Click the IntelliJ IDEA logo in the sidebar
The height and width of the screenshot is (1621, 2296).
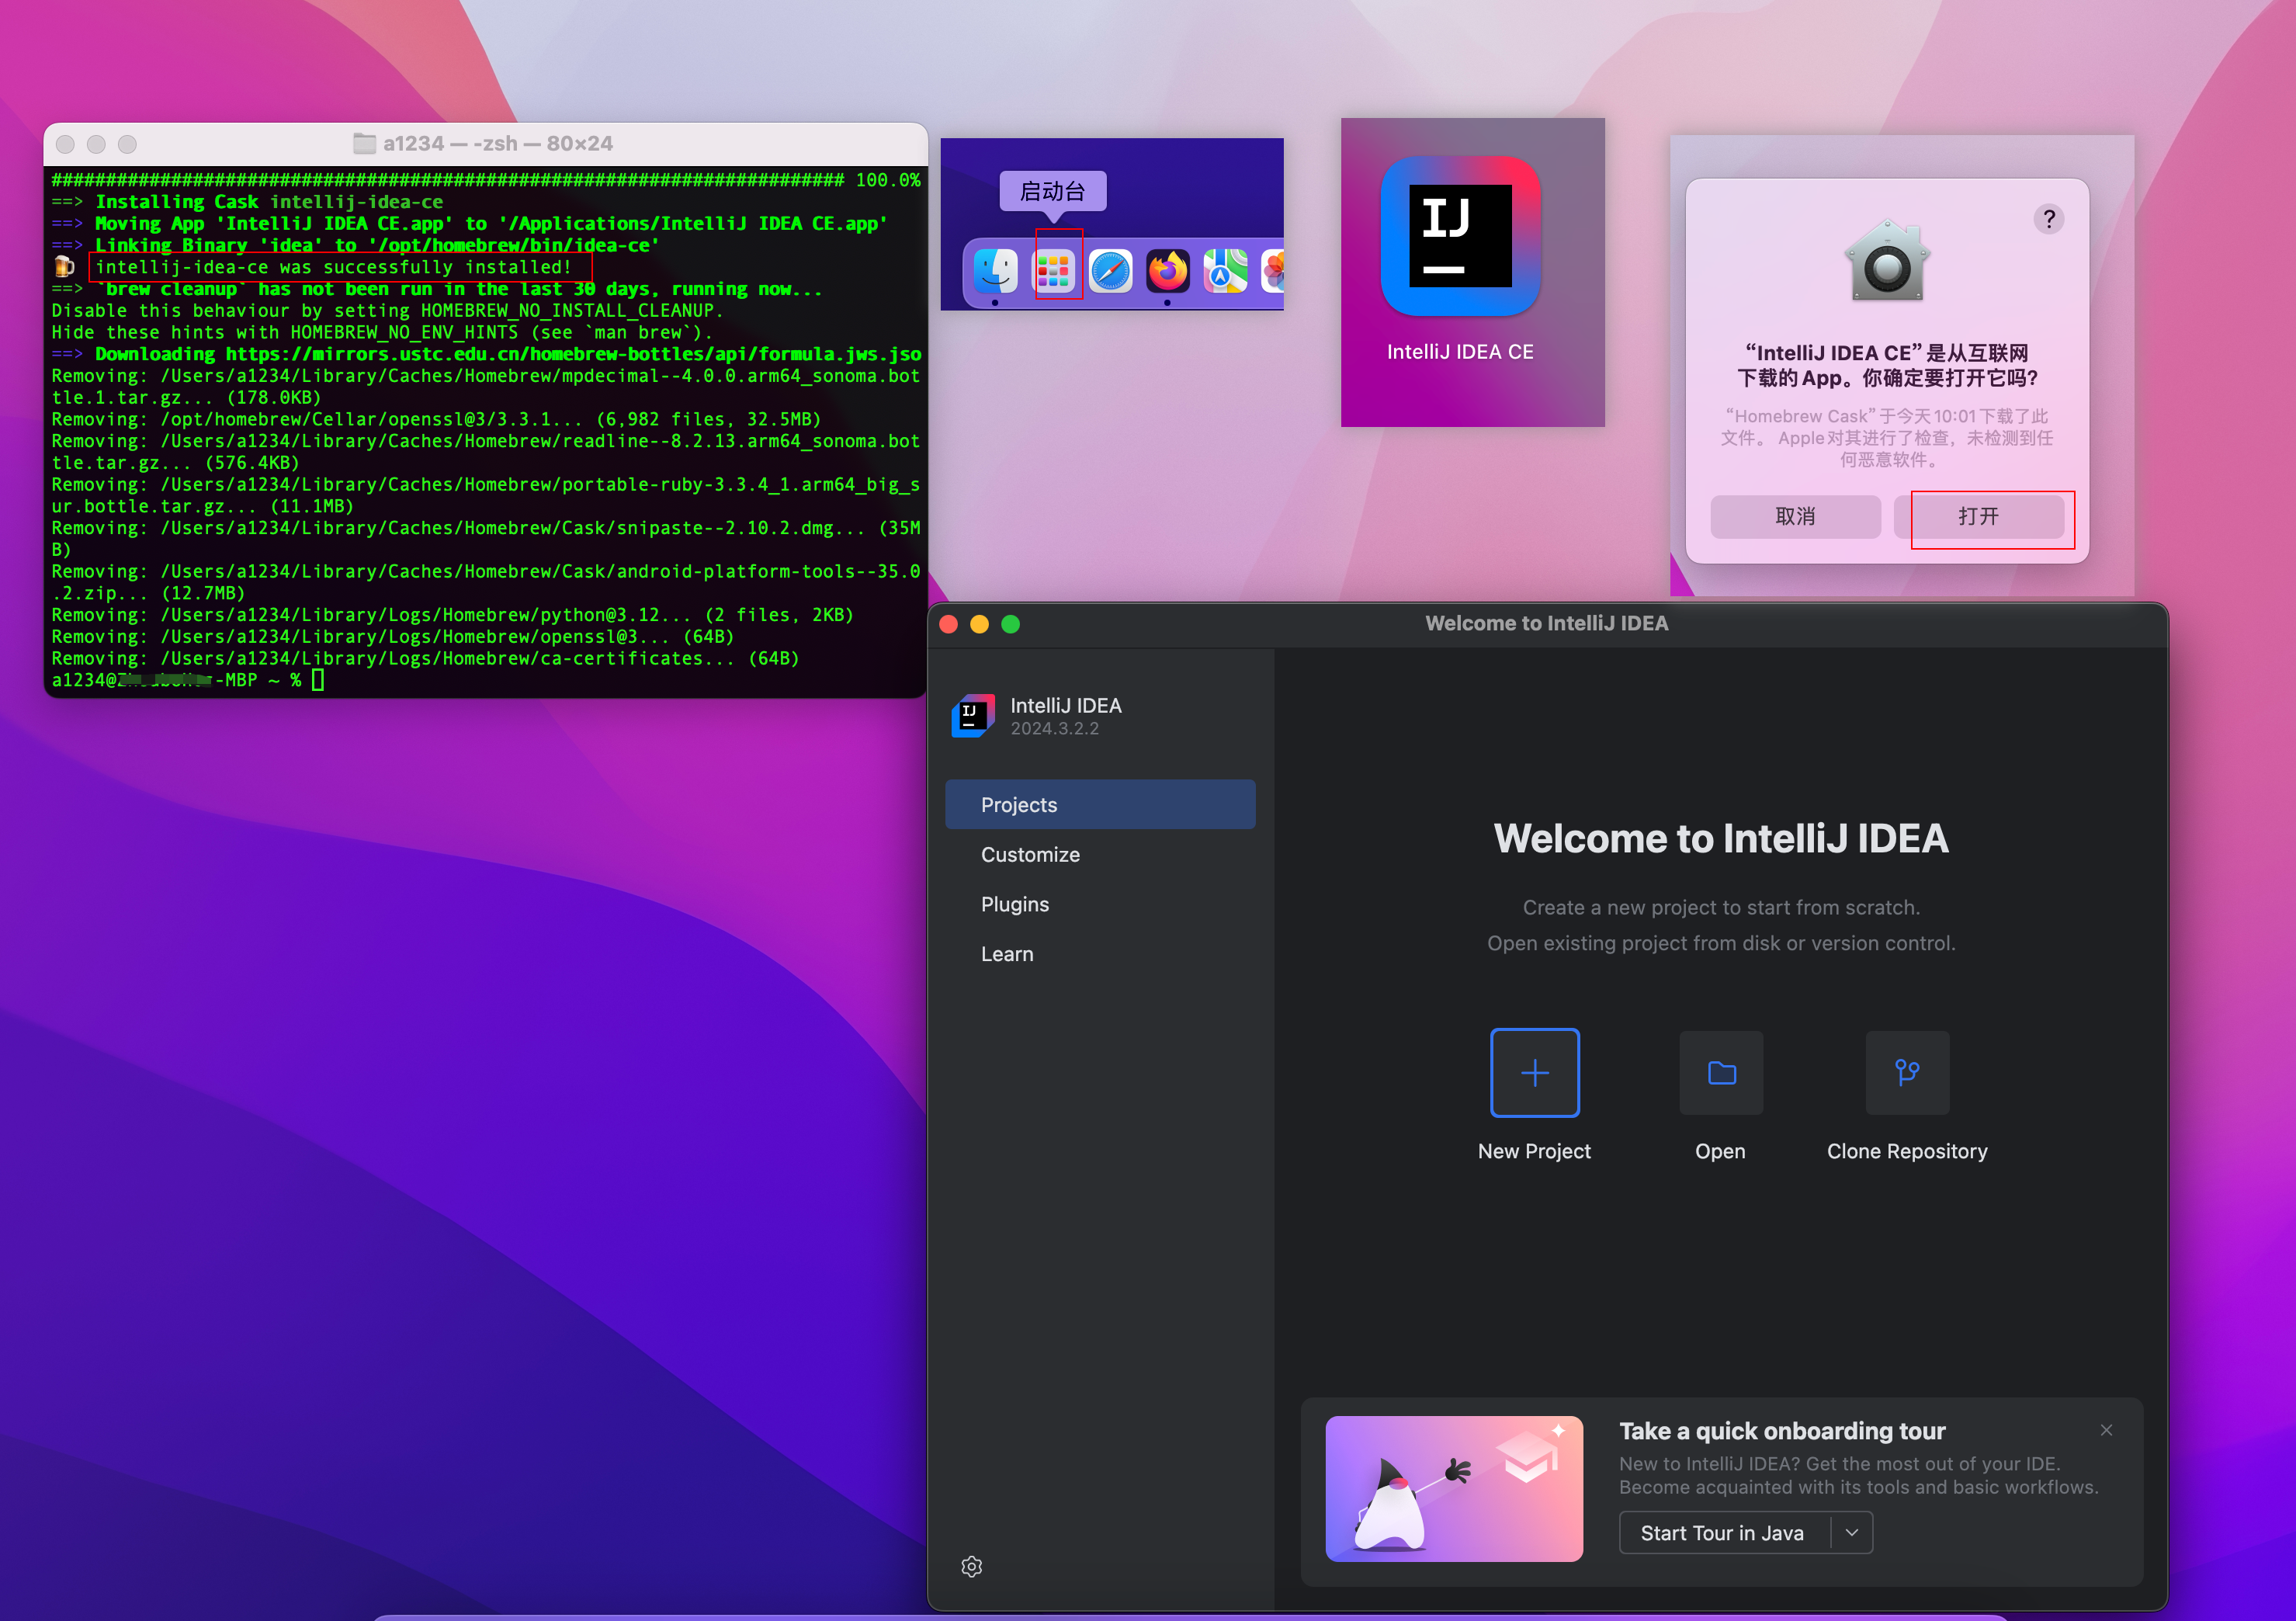tap(972, 715)
